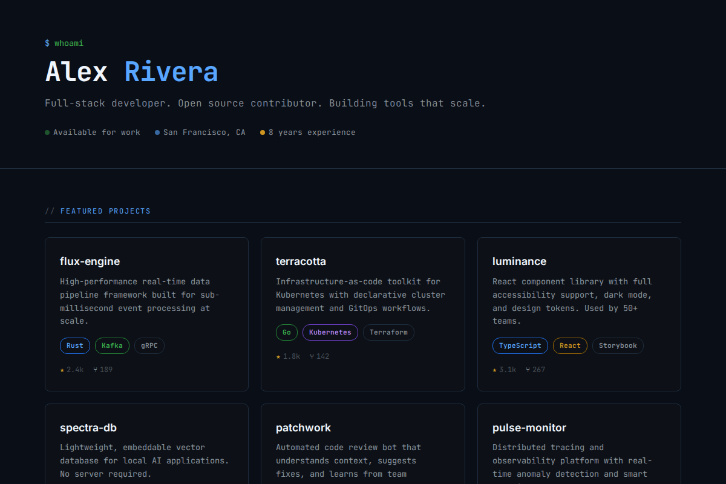Screen dimensions: 726x484
Task: Click the Go tag on terracotta
Action: tap(287, 333)
